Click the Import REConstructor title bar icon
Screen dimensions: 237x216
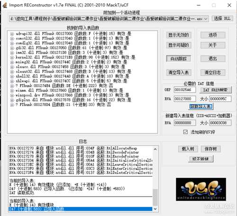pyautogui.click(x=5, y=5)
